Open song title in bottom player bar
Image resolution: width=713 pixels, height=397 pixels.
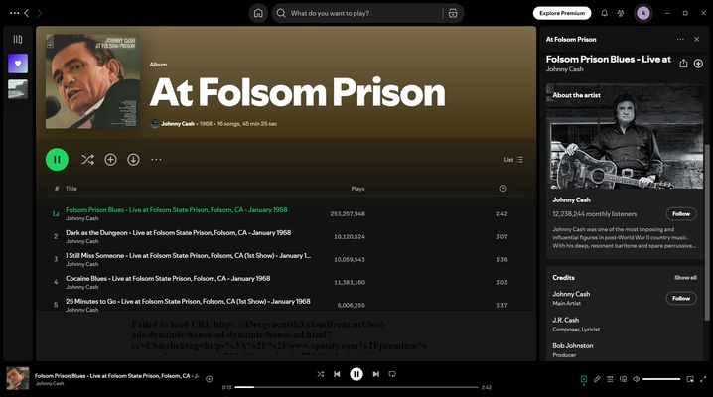116,375
